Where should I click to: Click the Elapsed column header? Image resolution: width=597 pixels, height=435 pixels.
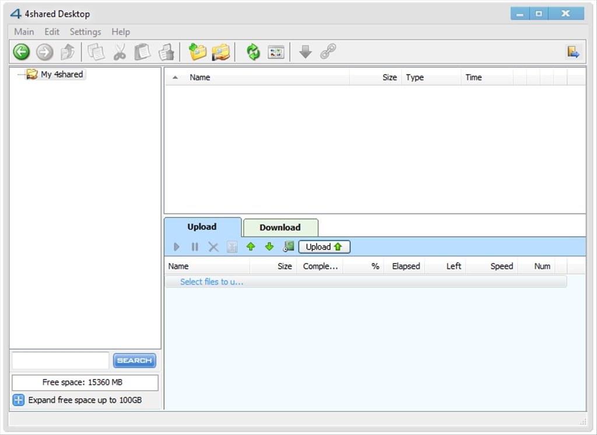click(406, 266)
